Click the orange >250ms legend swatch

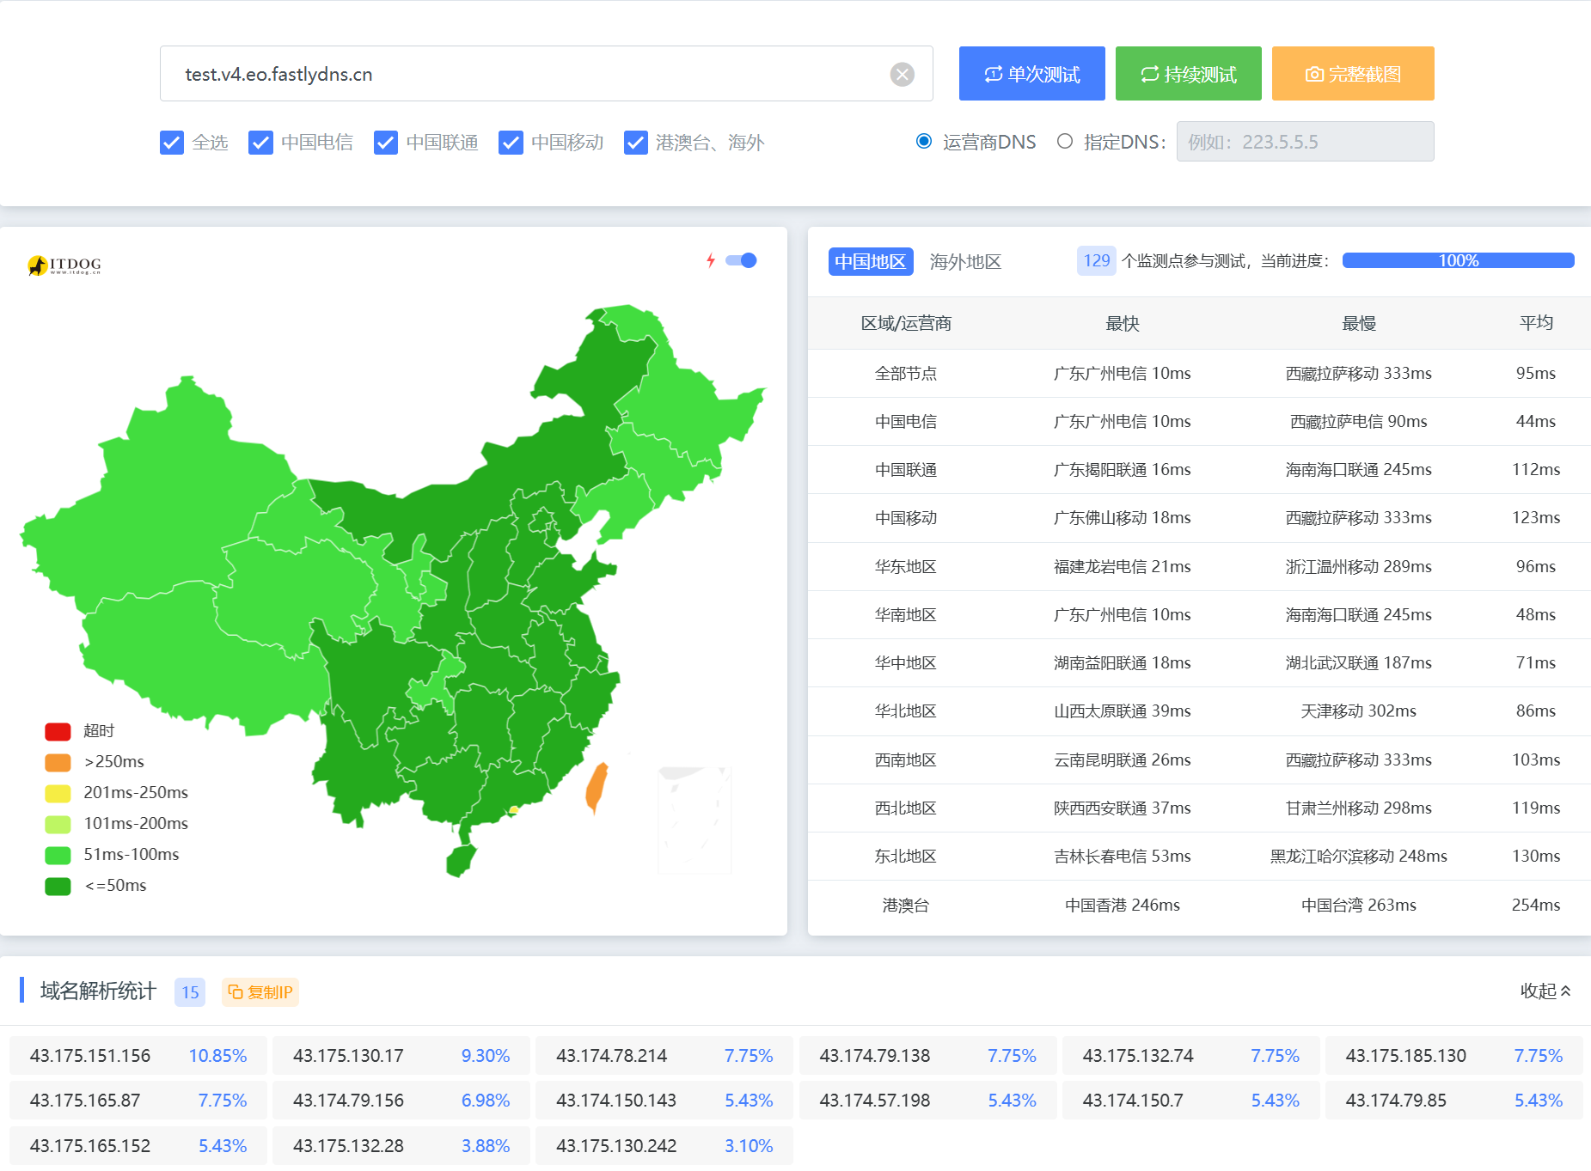(x=58, y=762)
